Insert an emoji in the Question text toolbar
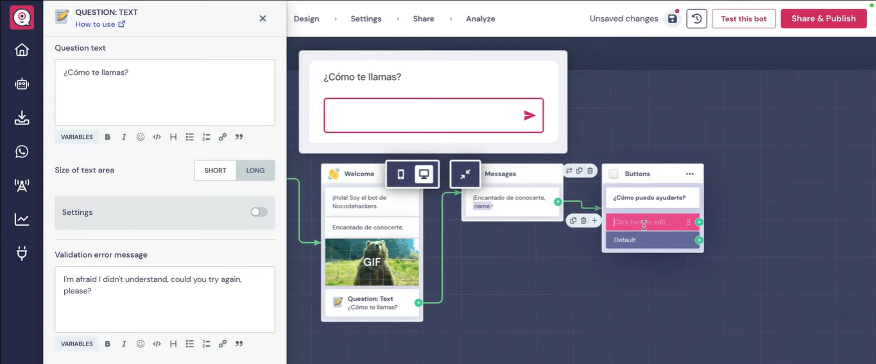The width and height of the screenshot is (876, 364). [141, 136]
